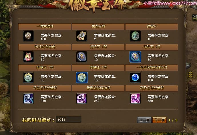The width and height of the screenshot is (197, 135).
Task: Open the 高阶名将改造符 title bar
Action: [152, 88]
